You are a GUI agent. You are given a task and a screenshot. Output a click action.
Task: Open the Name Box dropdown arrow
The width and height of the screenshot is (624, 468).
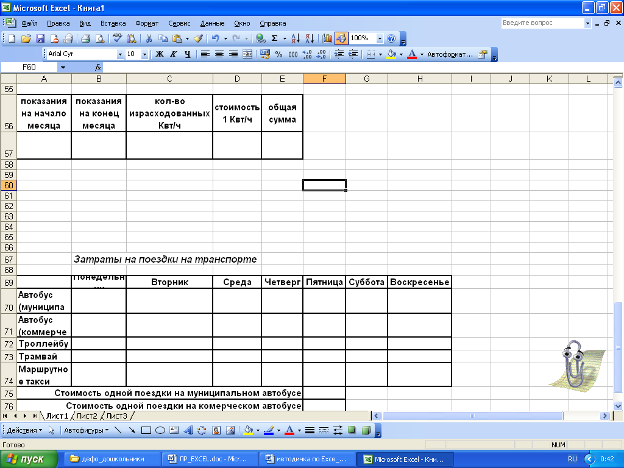[x=63, y=67]
